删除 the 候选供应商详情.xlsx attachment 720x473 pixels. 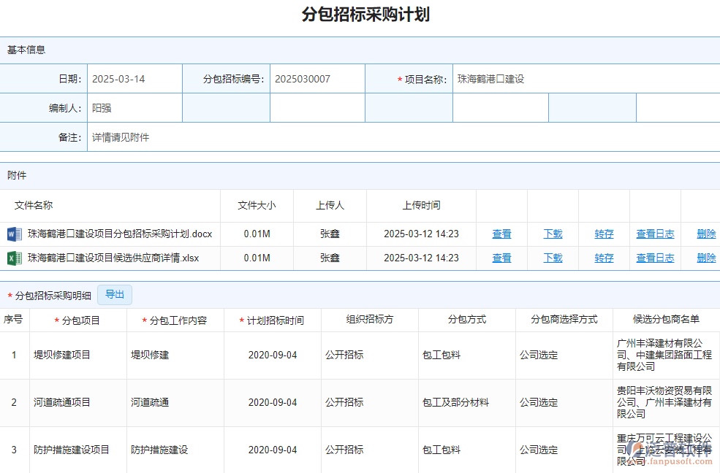click(705, 258)
